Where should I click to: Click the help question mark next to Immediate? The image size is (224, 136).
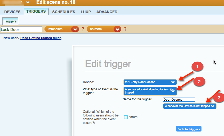point(83,29)
